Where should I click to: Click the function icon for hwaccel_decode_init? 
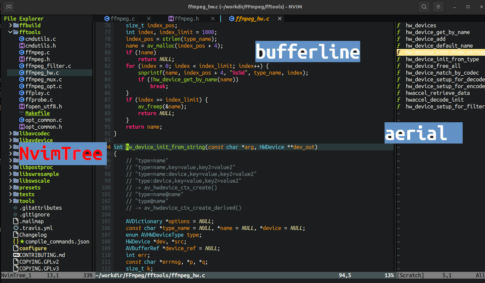pyautogui.click(x=398, y=100)
